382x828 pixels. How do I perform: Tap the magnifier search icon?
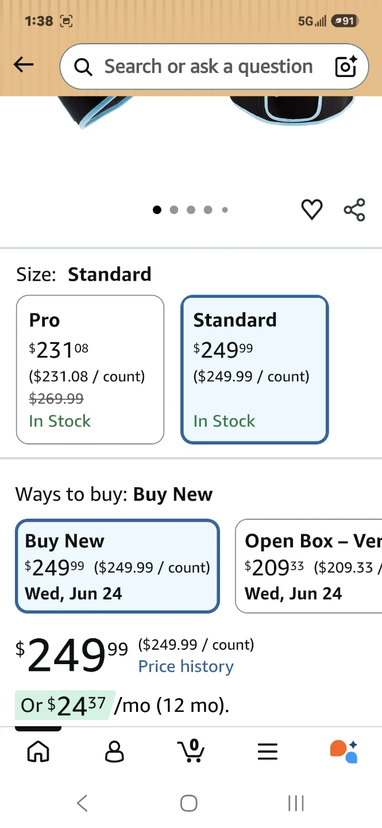83,67
